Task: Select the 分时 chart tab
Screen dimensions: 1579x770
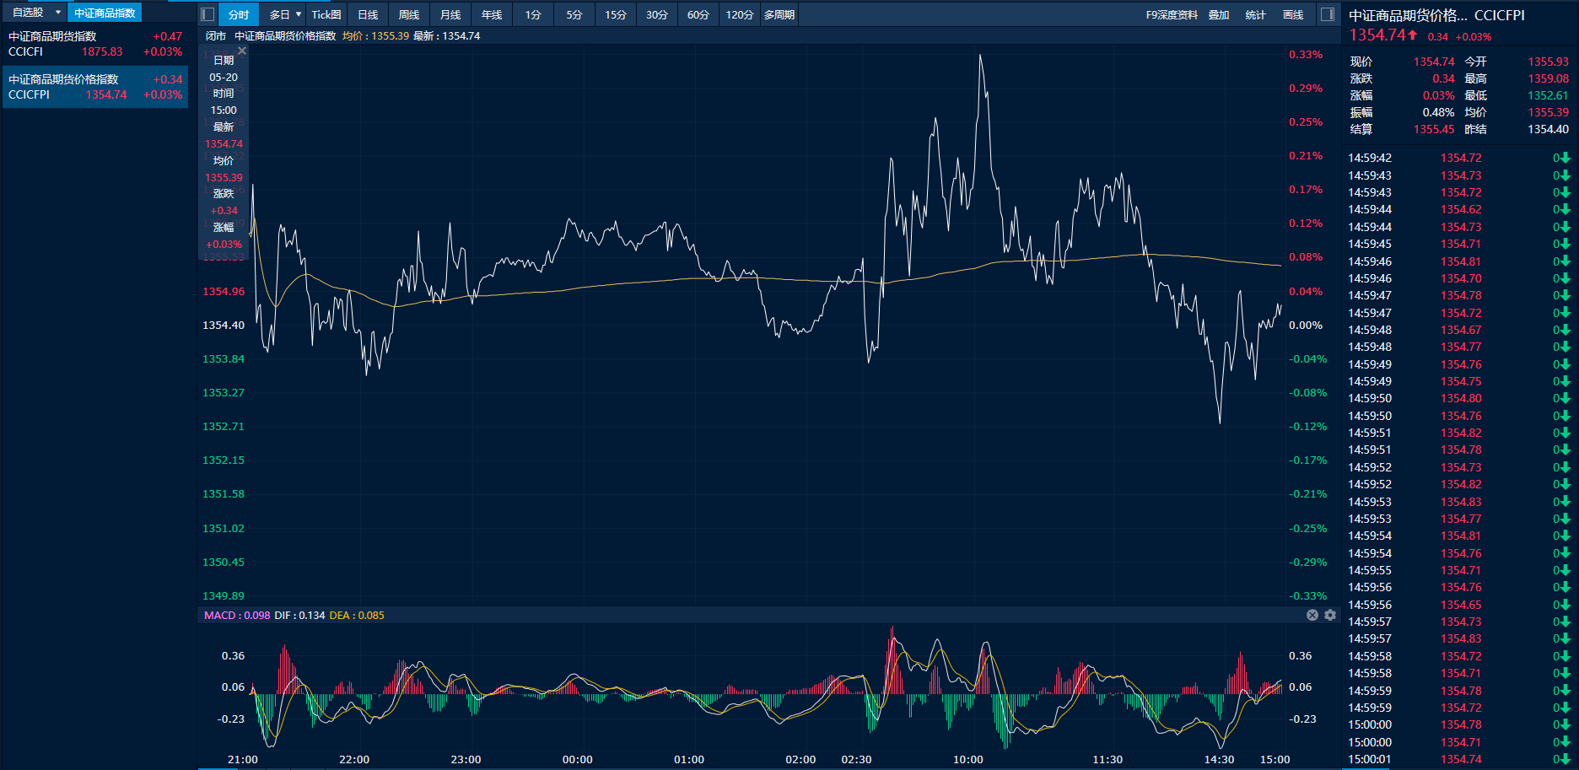Action: [239, 14]
